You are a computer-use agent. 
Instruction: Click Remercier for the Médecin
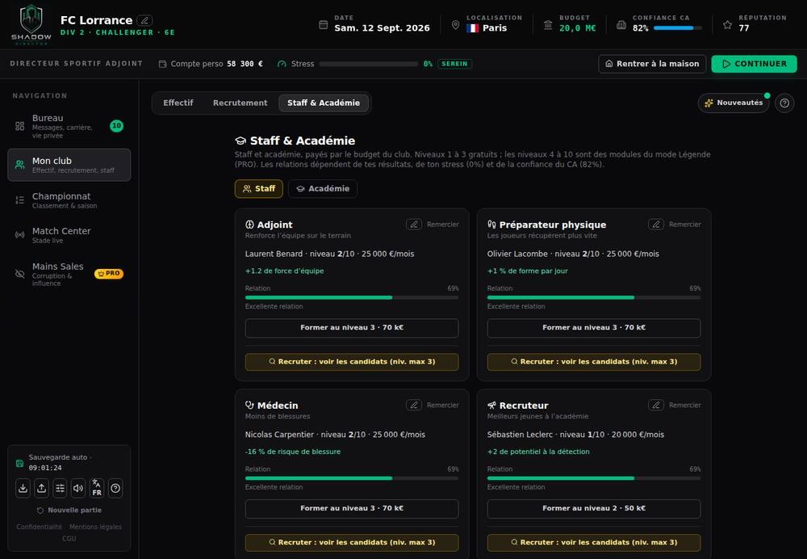pos(442,405)
